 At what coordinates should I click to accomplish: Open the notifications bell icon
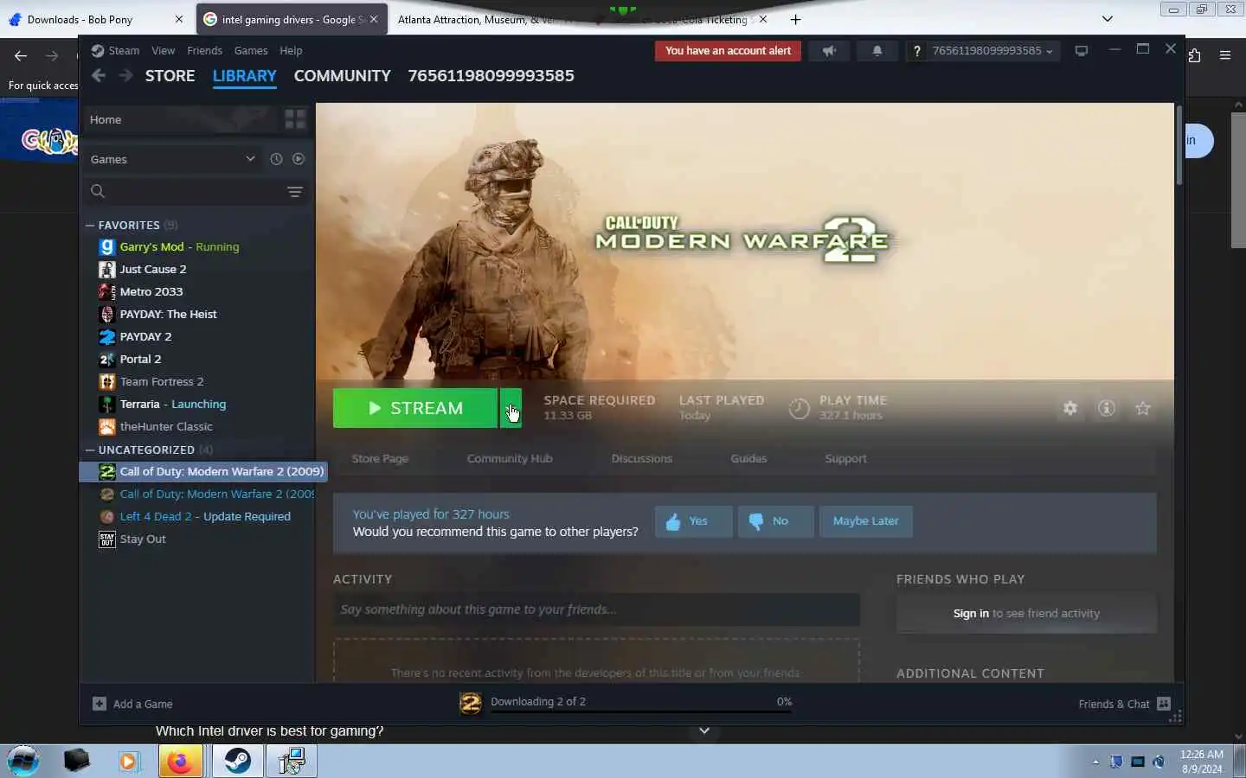coord(877,51)
